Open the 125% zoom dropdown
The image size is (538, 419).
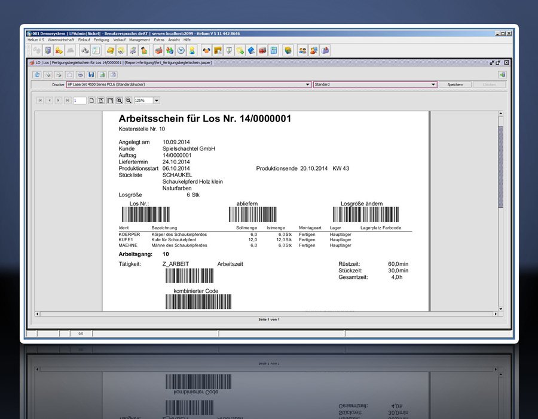click(157, 101)
